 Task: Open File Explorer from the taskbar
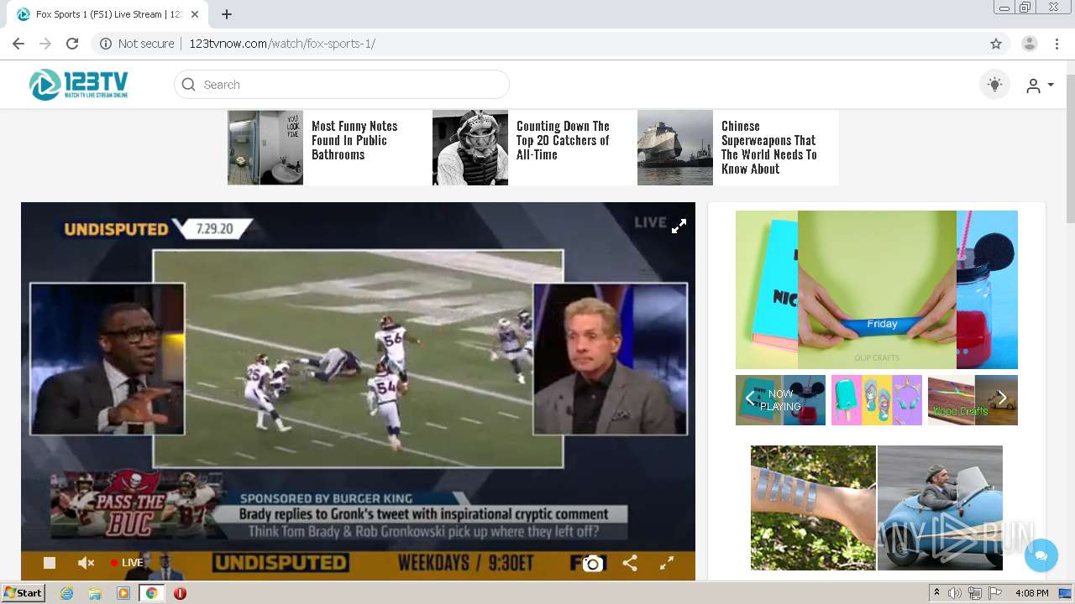point(95,593)
